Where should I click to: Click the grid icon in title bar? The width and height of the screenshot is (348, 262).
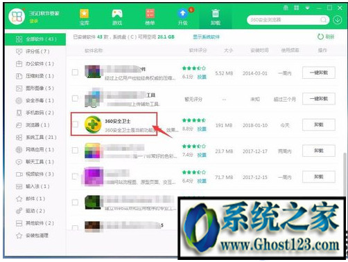point(297,8)
